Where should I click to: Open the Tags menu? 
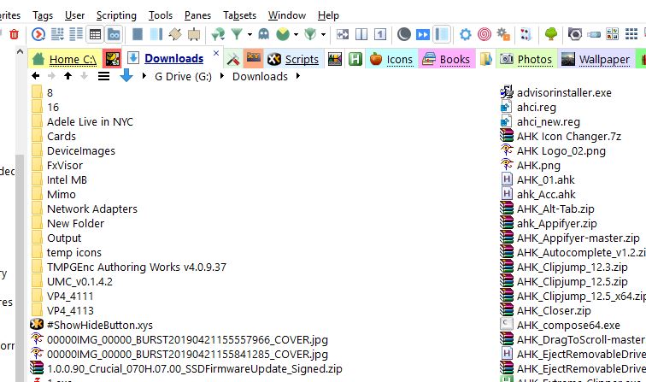point(43,15)
